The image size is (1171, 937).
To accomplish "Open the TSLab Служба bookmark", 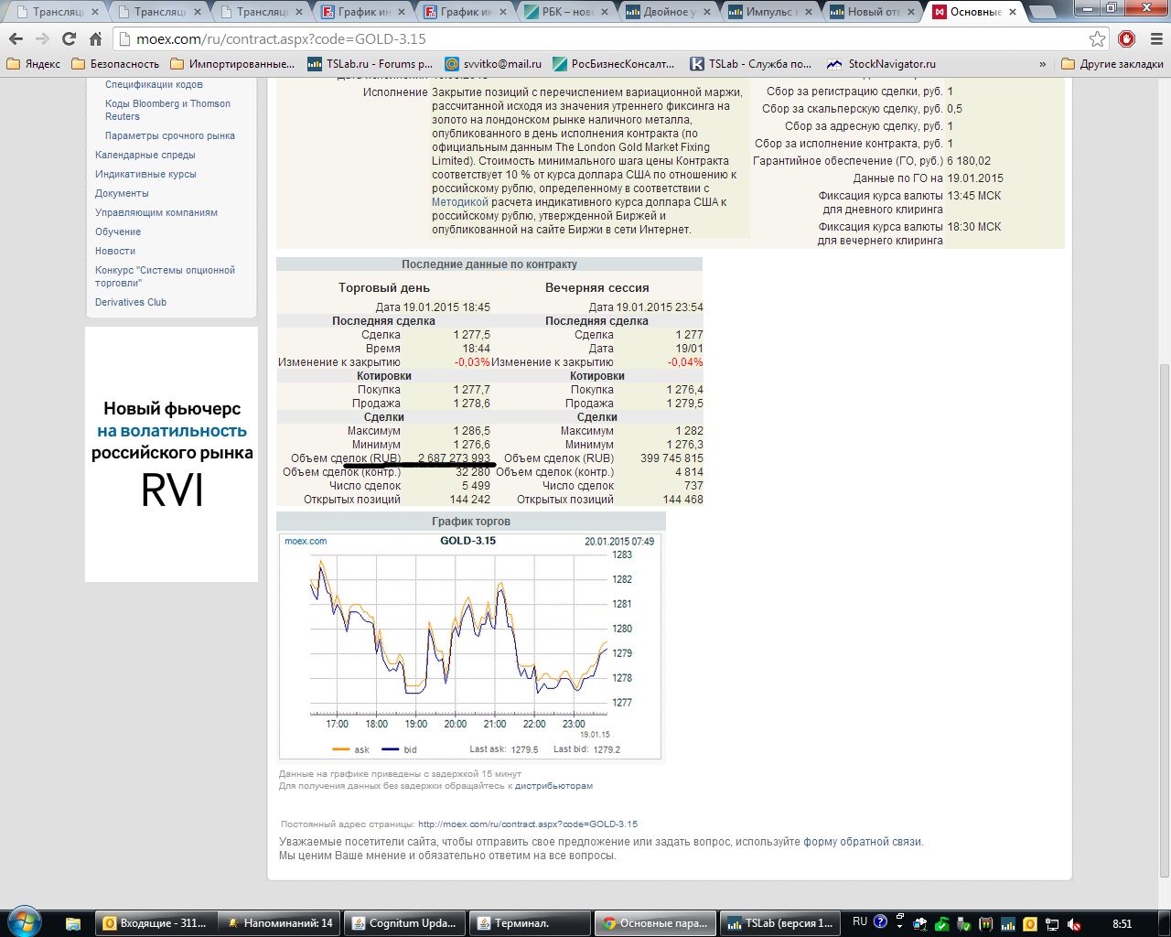I will click(750, 64).
